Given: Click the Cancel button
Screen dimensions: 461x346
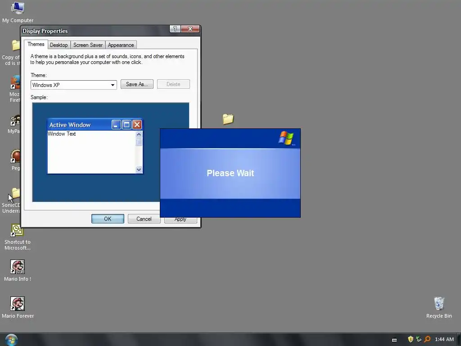Looking at the screenshot, I should (x=144, y=219).
